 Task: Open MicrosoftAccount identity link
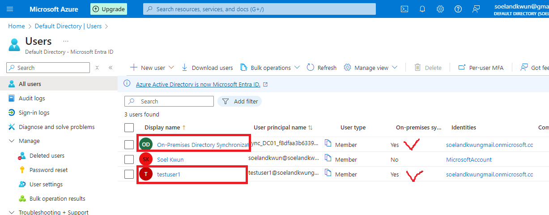[469, 159]
